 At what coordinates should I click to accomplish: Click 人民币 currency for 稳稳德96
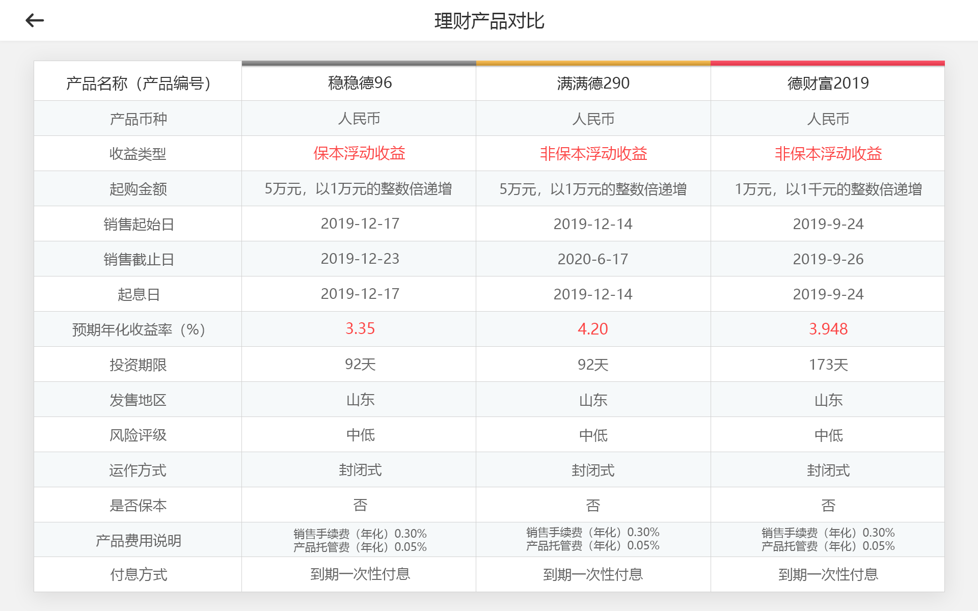[360, 119]
